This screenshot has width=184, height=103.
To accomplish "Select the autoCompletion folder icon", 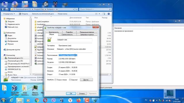I will click(36, 22).
